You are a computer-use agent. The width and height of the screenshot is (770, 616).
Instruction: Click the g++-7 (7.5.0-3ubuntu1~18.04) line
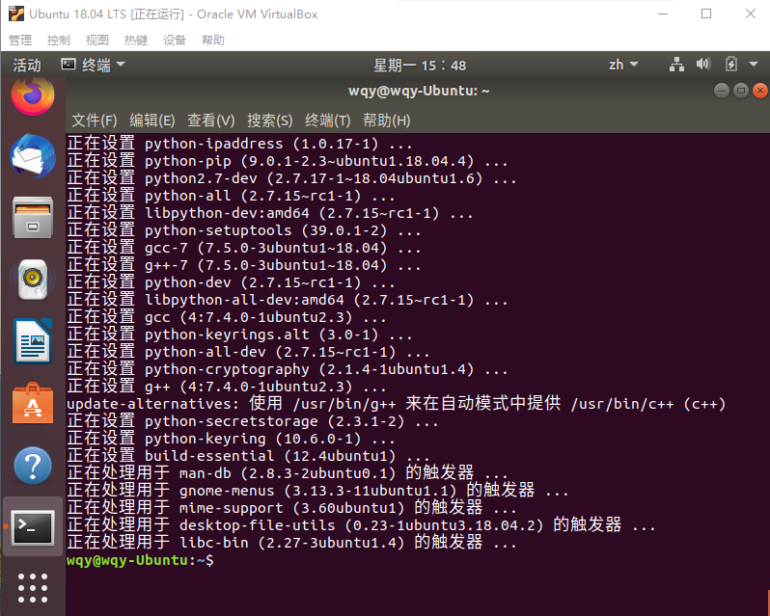pyautogui.click(x=244, y=265)
